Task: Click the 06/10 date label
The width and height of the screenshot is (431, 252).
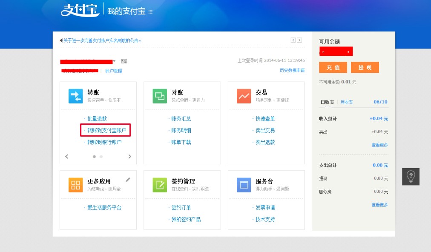Action: [380, 102]
